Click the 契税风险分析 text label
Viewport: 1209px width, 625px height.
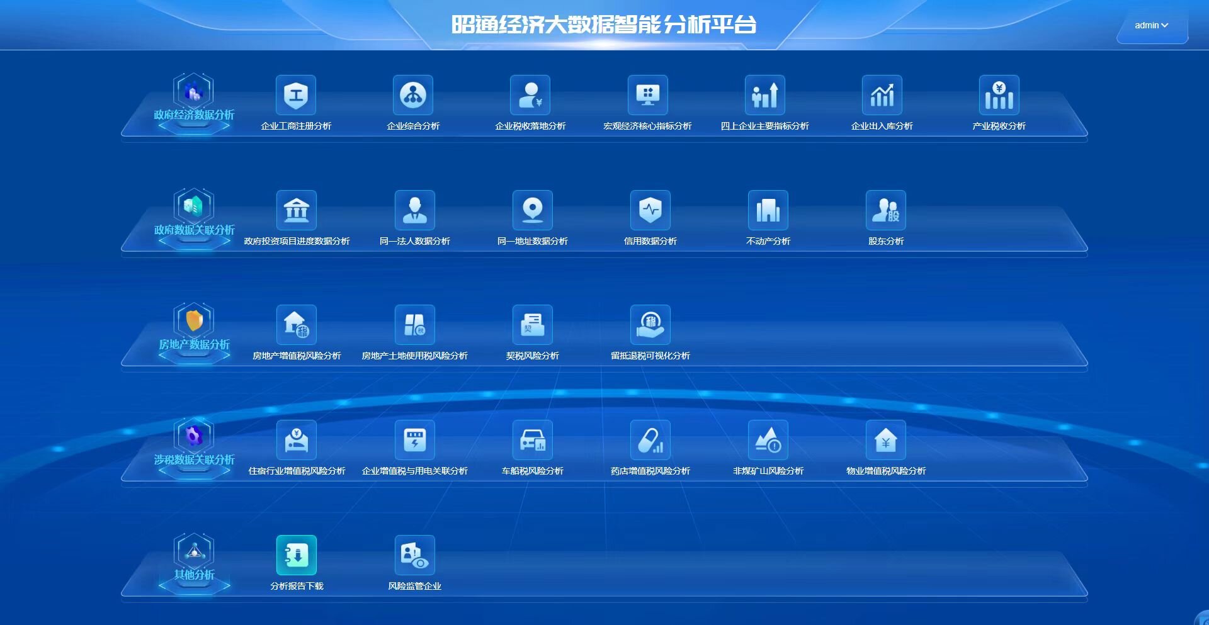point(533,356)
